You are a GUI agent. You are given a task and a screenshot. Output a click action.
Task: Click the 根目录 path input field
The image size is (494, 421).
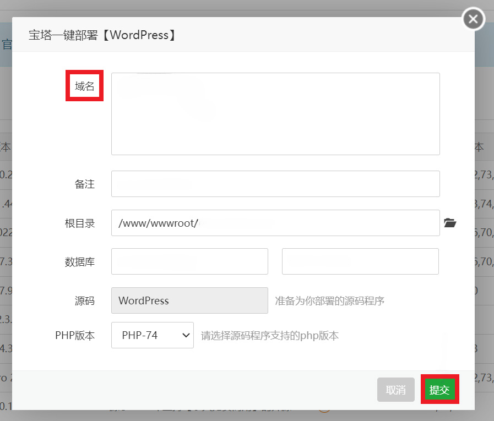[x=275, y=223]
